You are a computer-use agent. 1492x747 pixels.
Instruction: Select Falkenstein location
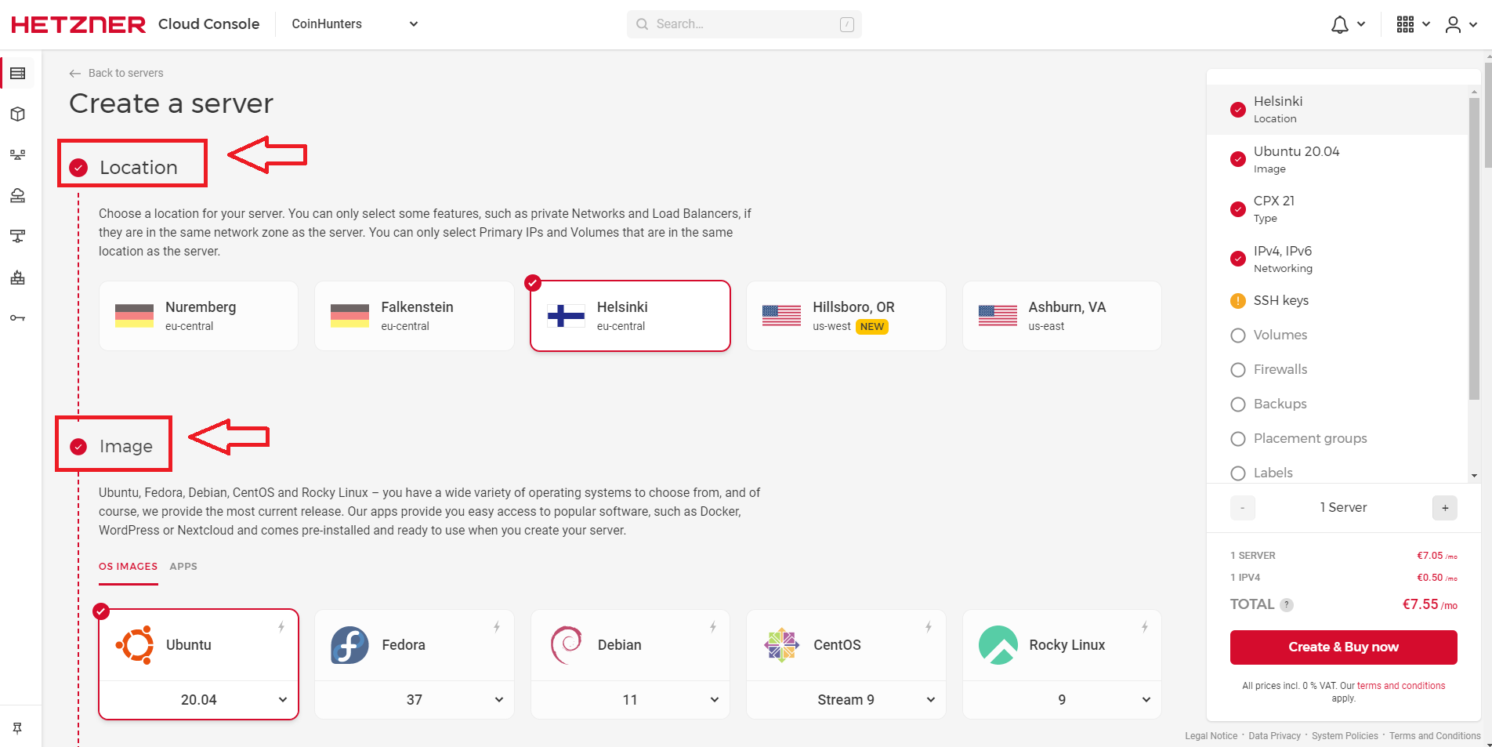pyautogui.click(x=415, y=316)
